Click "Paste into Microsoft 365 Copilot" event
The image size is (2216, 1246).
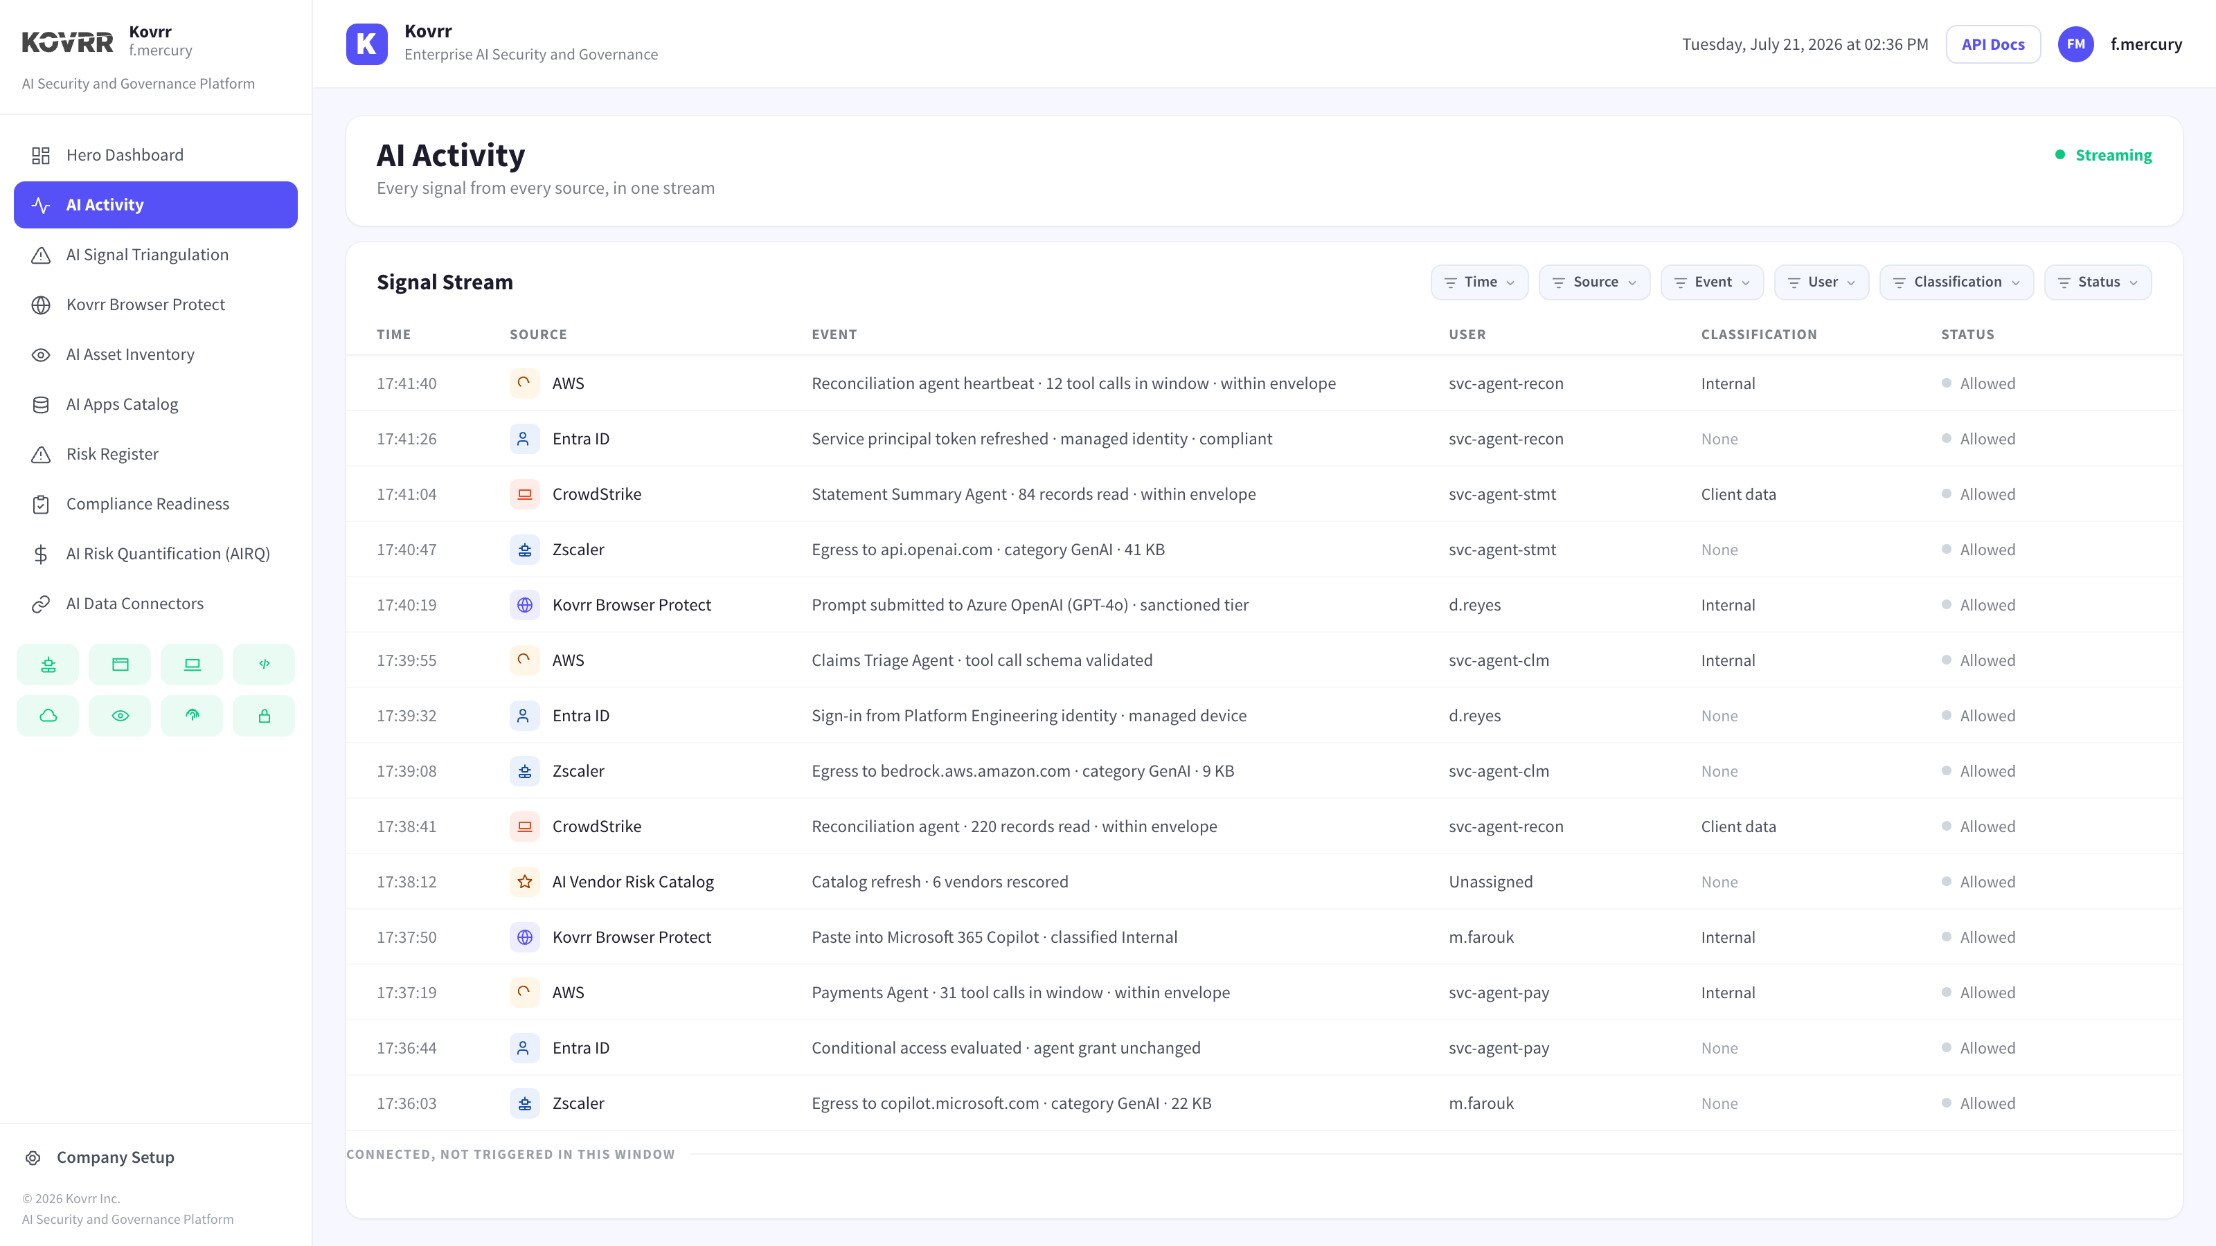pos(994,937)
